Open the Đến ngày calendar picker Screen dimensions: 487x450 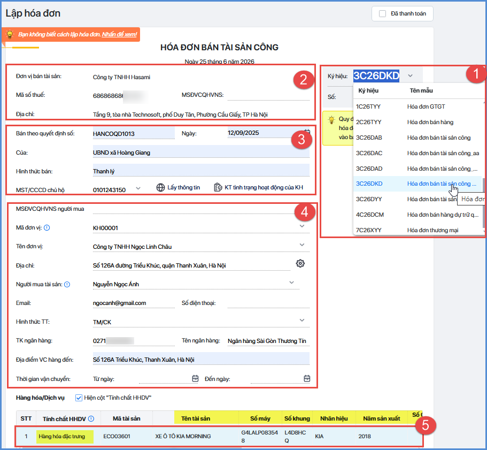(x=307, y=378)
